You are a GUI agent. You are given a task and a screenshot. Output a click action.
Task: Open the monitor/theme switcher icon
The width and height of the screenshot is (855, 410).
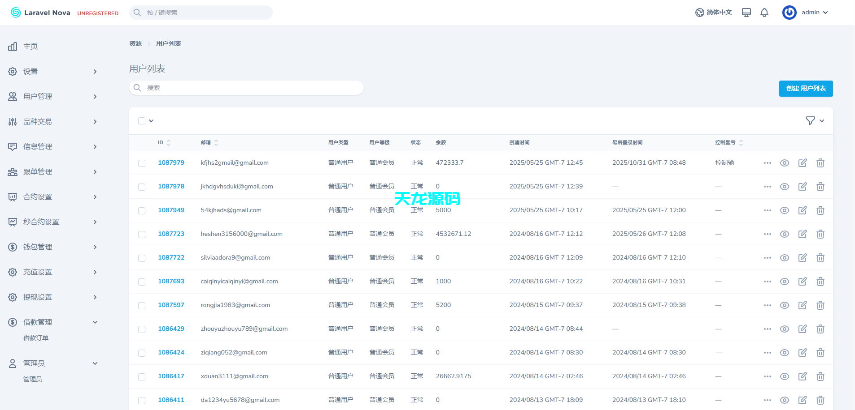tap(746, 12)
